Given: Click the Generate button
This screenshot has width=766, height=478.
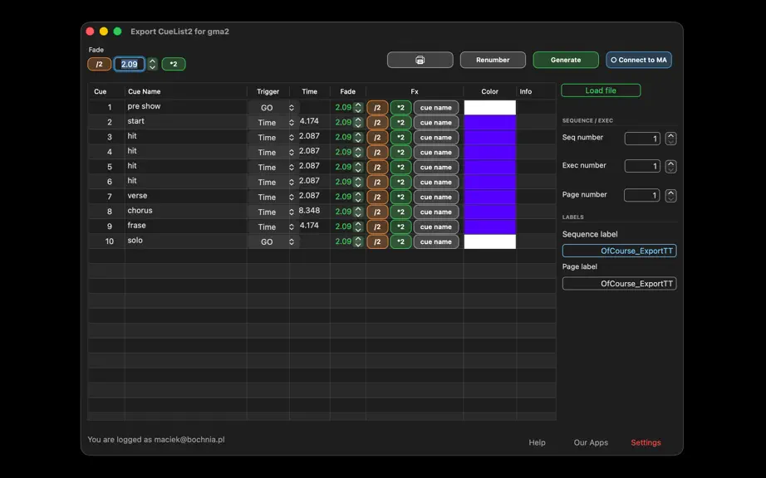Looking at the screenshot, I should (566, 60).
